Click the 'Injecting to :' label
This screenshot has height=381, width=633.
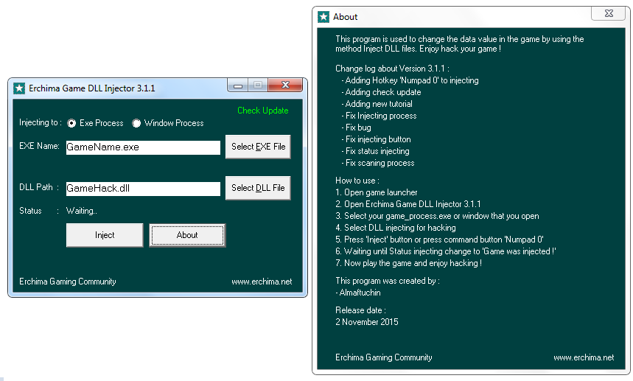tap(41, 122)
